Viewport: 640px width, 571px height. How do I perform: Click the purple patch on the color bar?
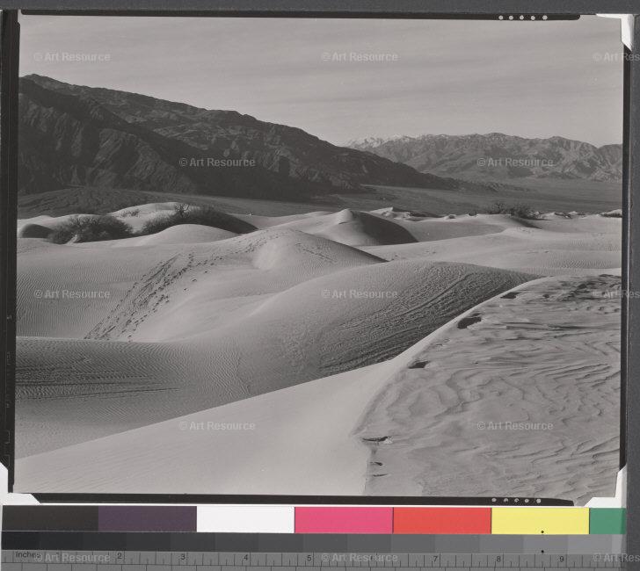tap(148, 519)
